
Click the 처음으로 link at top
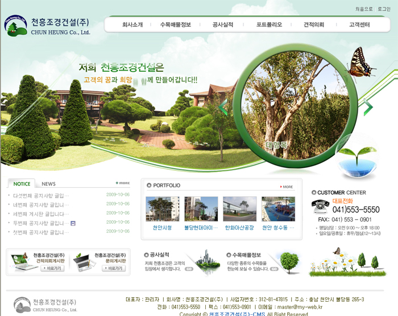(364, 9)
